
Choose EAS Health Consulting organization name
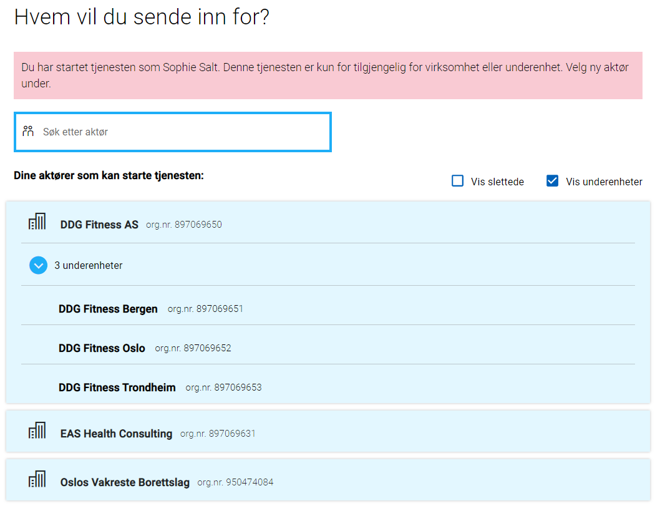[116, 434]
